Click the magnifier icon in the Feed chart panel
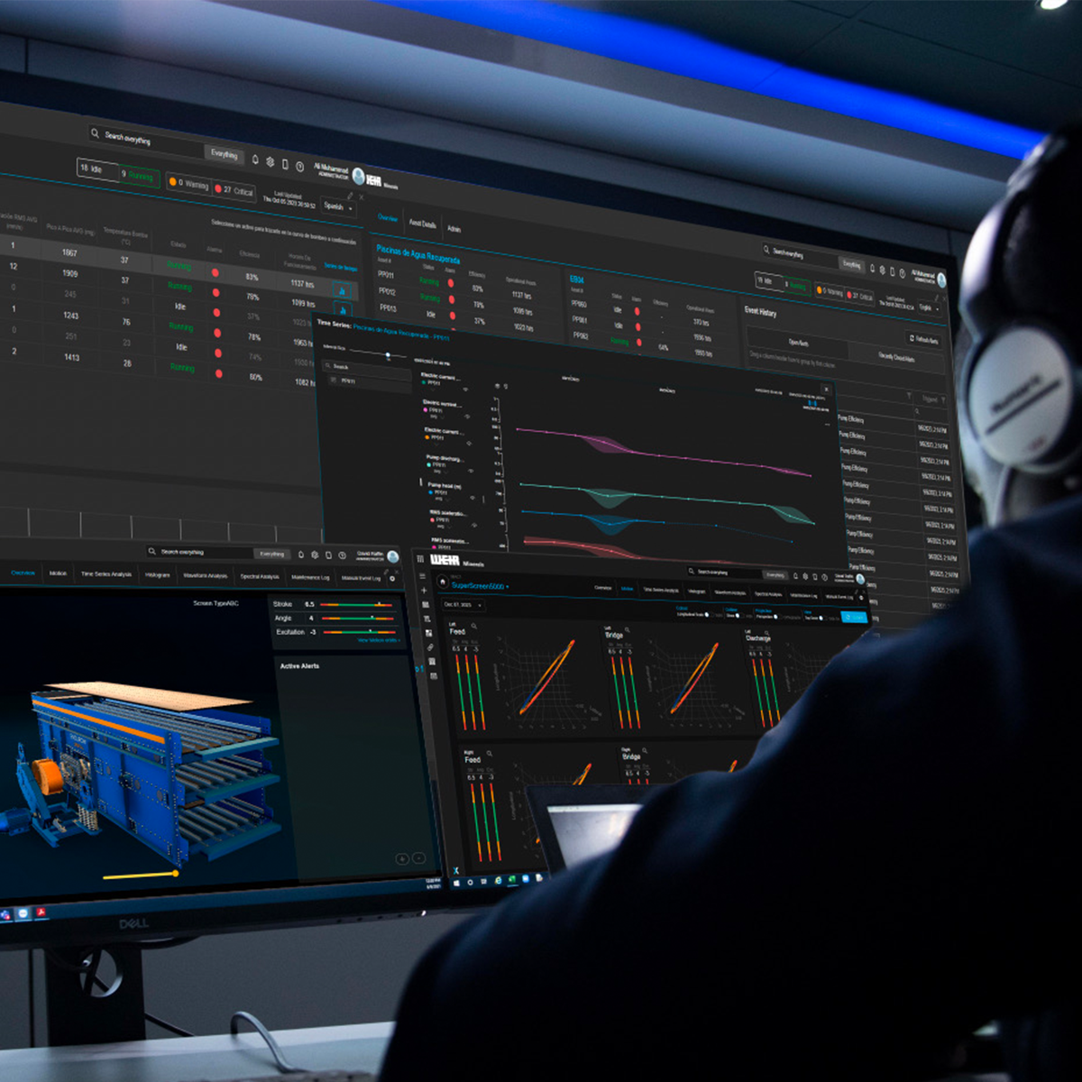 point(474,626)
